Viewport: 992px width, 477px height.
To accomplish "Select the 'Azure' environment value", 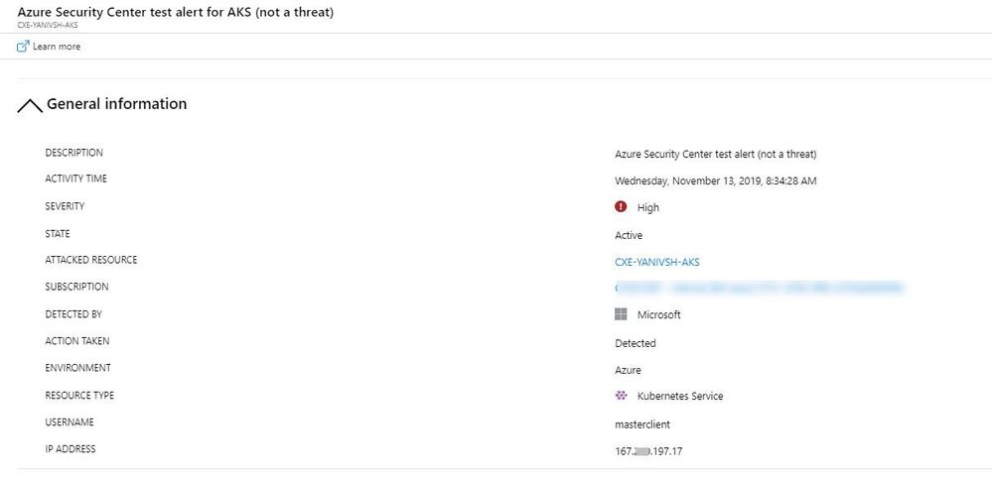I will (628, 370).
